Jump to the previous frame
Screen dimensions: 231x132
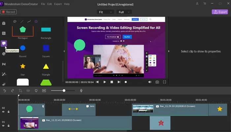(x=97, y=82)
